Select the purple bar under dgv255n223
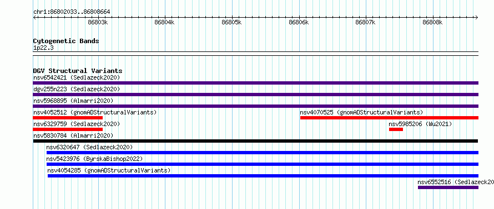The height and width of the screenshot is (209, 494). [x=255, y=95]
